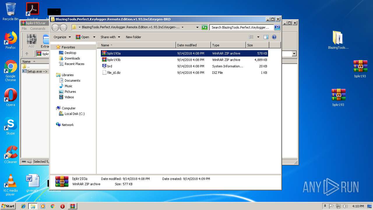Viewport: 373px width, 210px height.
Task: Click the Change your view icon
Action: pos(251,37)
